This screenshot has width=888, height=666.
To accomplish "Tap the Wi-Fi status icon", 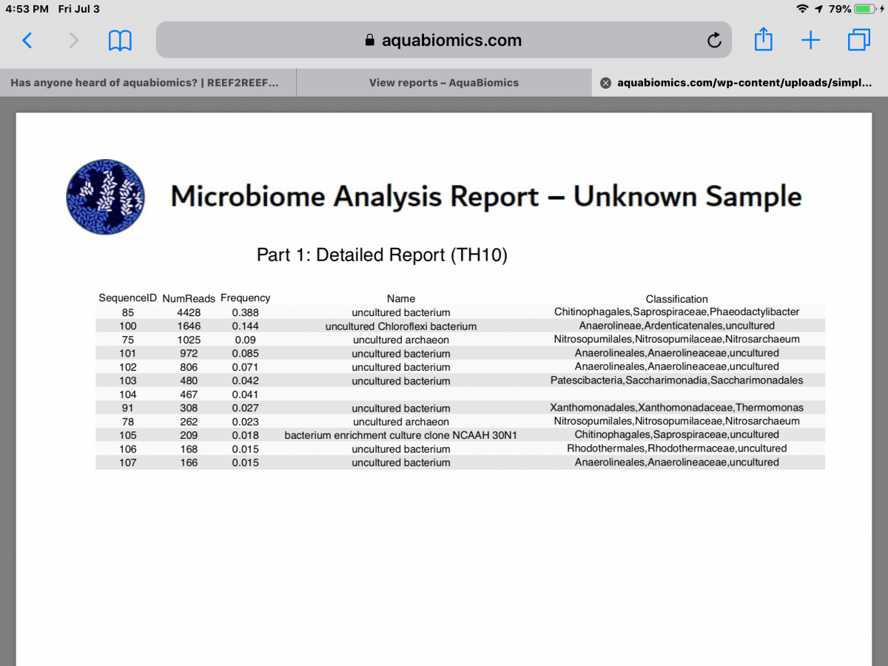I will click(x=802, y=9).
